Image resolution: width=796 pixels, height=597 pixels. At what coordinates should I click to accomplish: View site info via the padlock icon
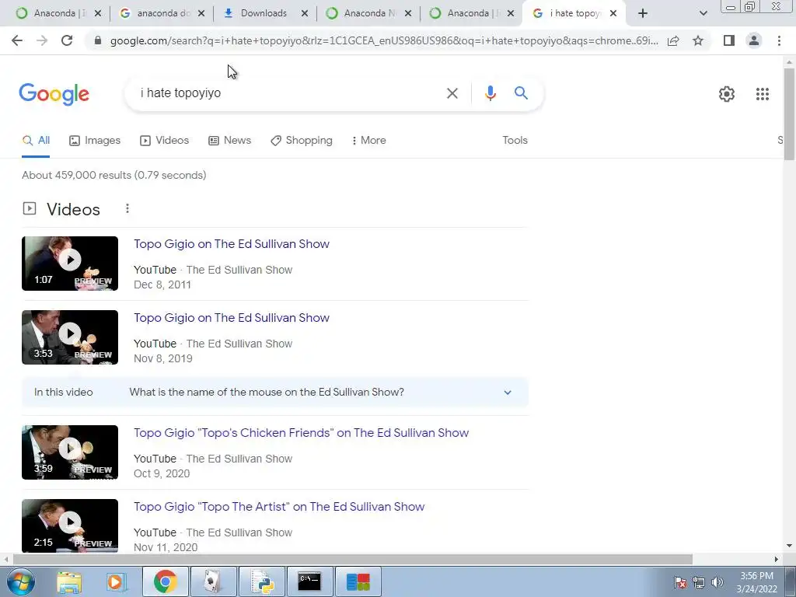pyautogui.click(x=98, y=40)
